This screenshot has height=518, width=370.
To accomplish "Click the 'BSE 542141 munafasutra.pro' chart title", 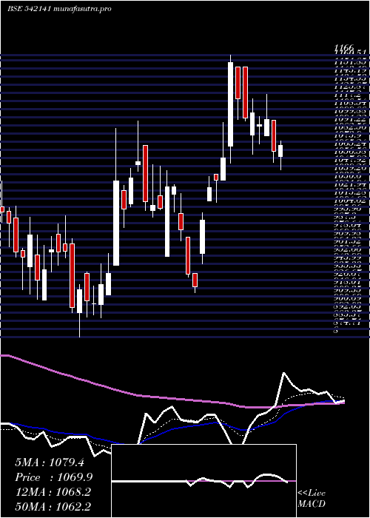I will click(x=59, y=9).
